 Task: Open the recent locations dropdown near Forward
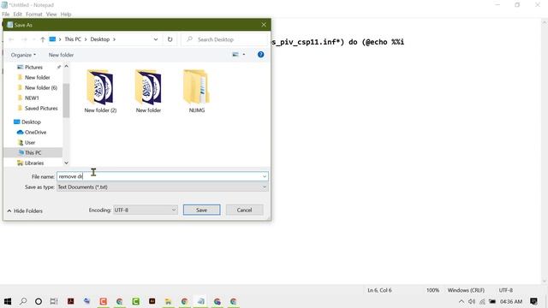[x=33, y=39]
